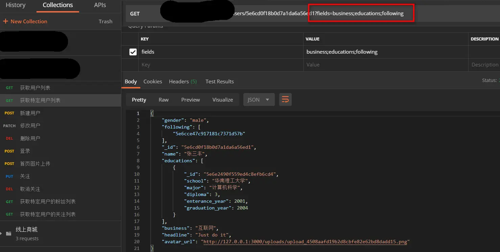Click the "major": "计算机科学" line
The height and width of the screenshot is (252, 500).
(x=213, y=188)
